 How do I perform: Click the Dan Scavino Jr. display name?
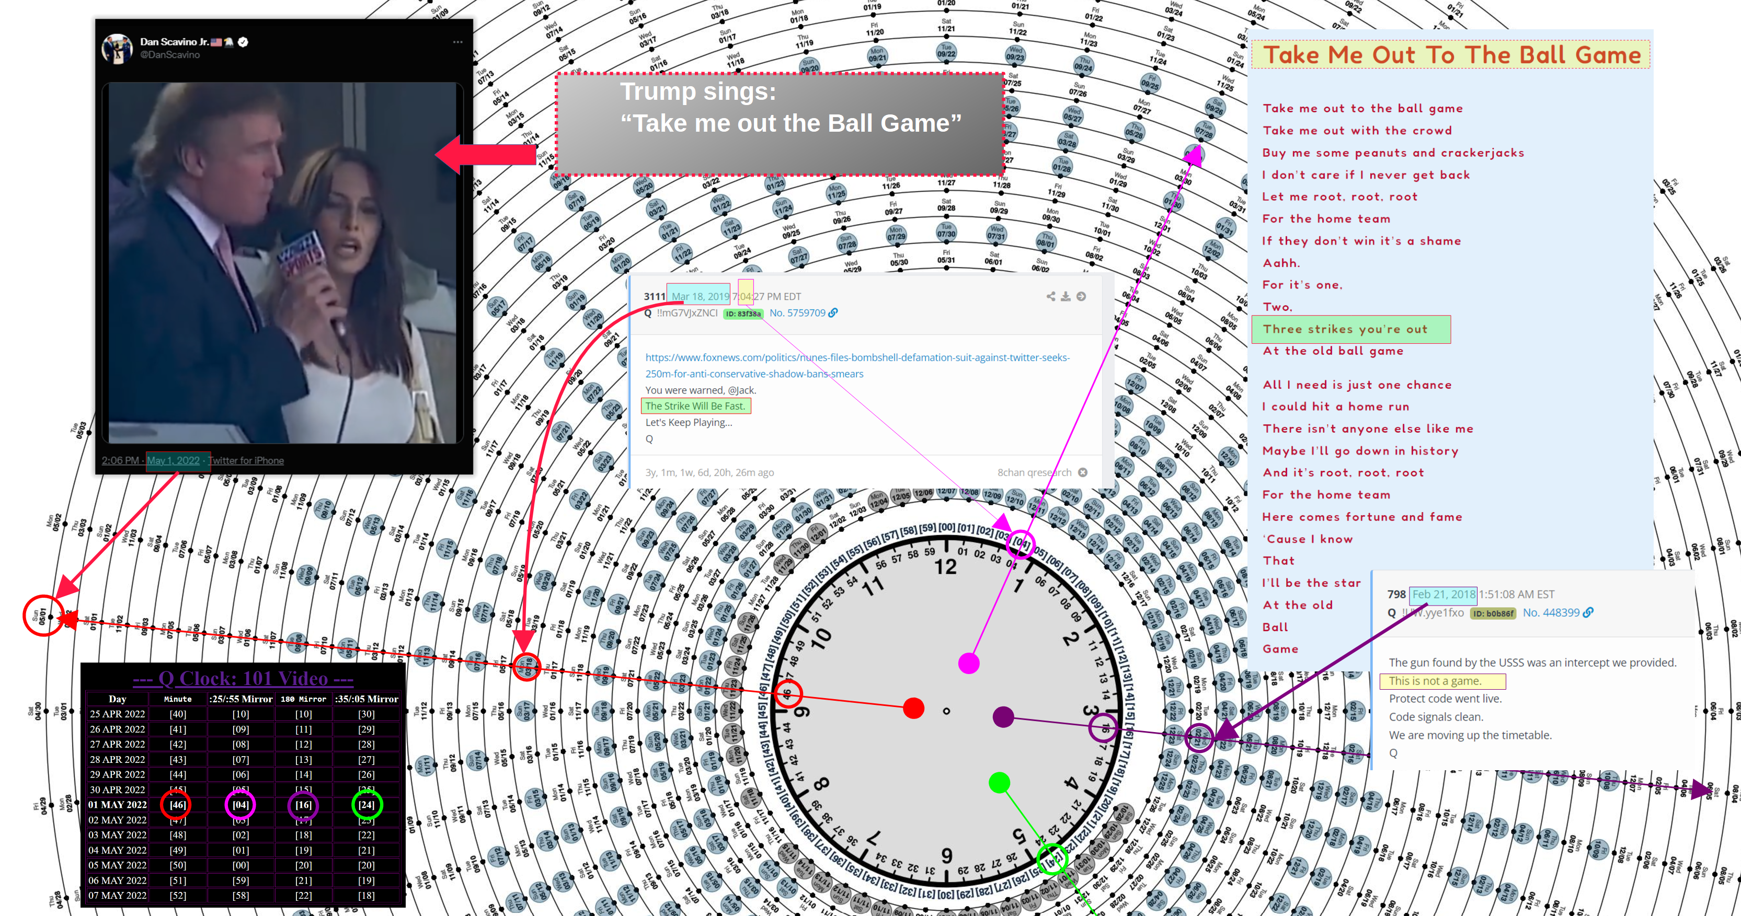[174, 42]
